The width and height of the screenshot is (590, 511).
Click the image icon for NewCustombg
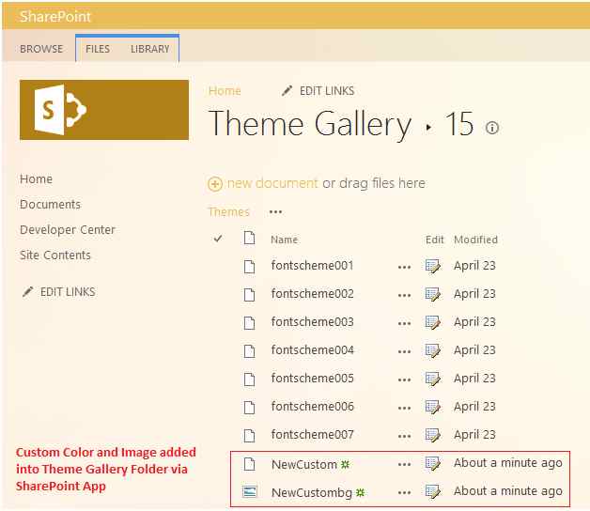click(250, 491)
